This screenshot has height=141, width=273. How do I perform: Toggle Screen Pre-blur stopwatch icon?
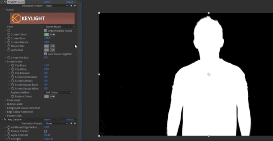[9, 57]
